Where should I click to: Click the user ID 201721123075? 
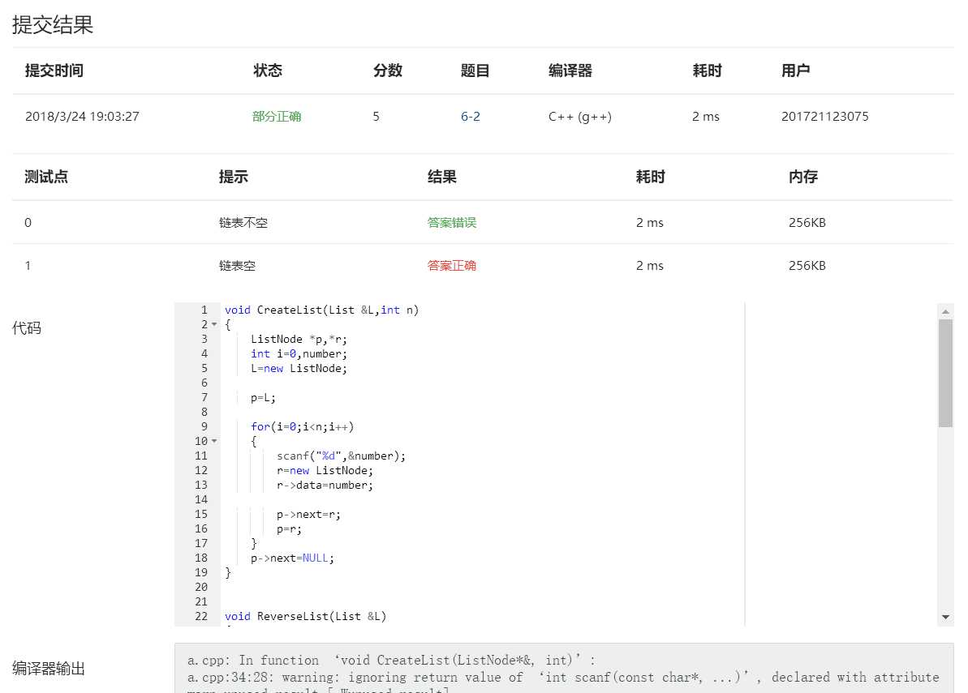(x=824, y=117)
